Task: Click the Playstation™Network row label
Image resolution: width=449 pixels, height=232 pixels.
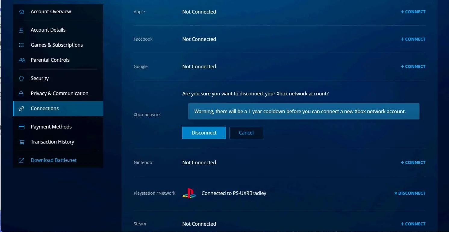Action: (154, 193)
